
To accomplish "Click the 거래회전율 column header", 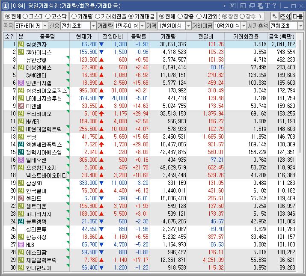I will (246, 36).
